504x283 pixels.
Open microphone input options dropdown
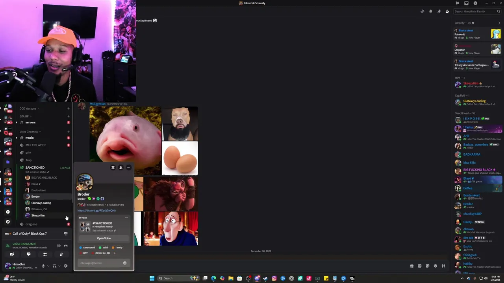[x=48, y=266]
